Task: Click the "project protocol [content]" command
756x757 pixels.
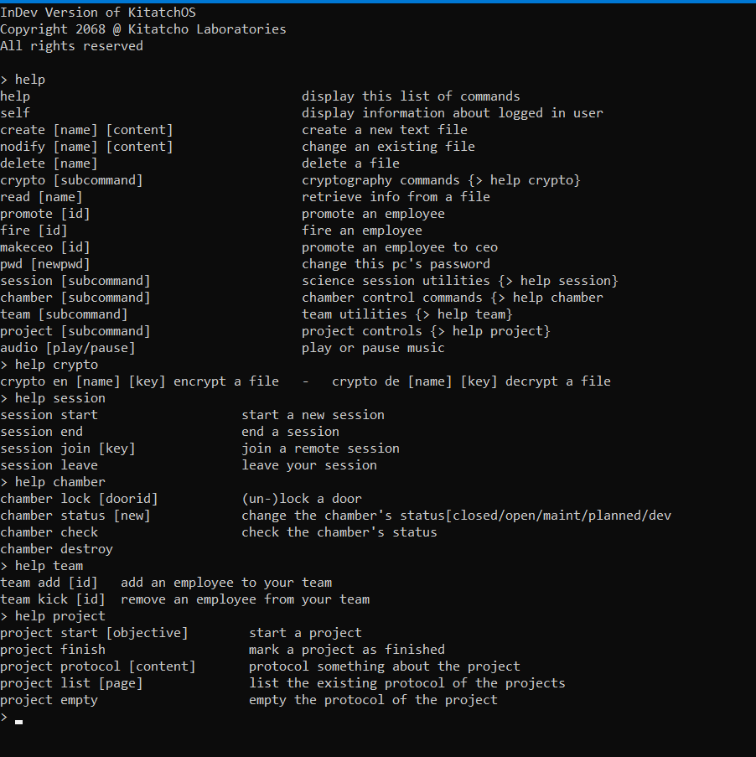Action: pyautogui.click(x=98, y=666)
